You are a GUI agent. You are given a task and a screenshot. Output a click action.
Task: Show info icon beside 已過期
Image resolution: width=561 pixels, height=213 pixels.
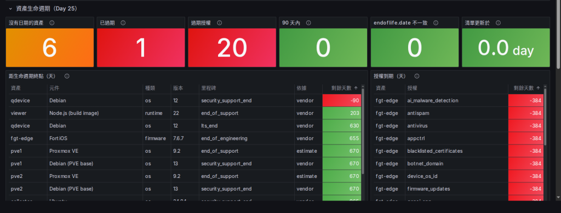[123, 23]
